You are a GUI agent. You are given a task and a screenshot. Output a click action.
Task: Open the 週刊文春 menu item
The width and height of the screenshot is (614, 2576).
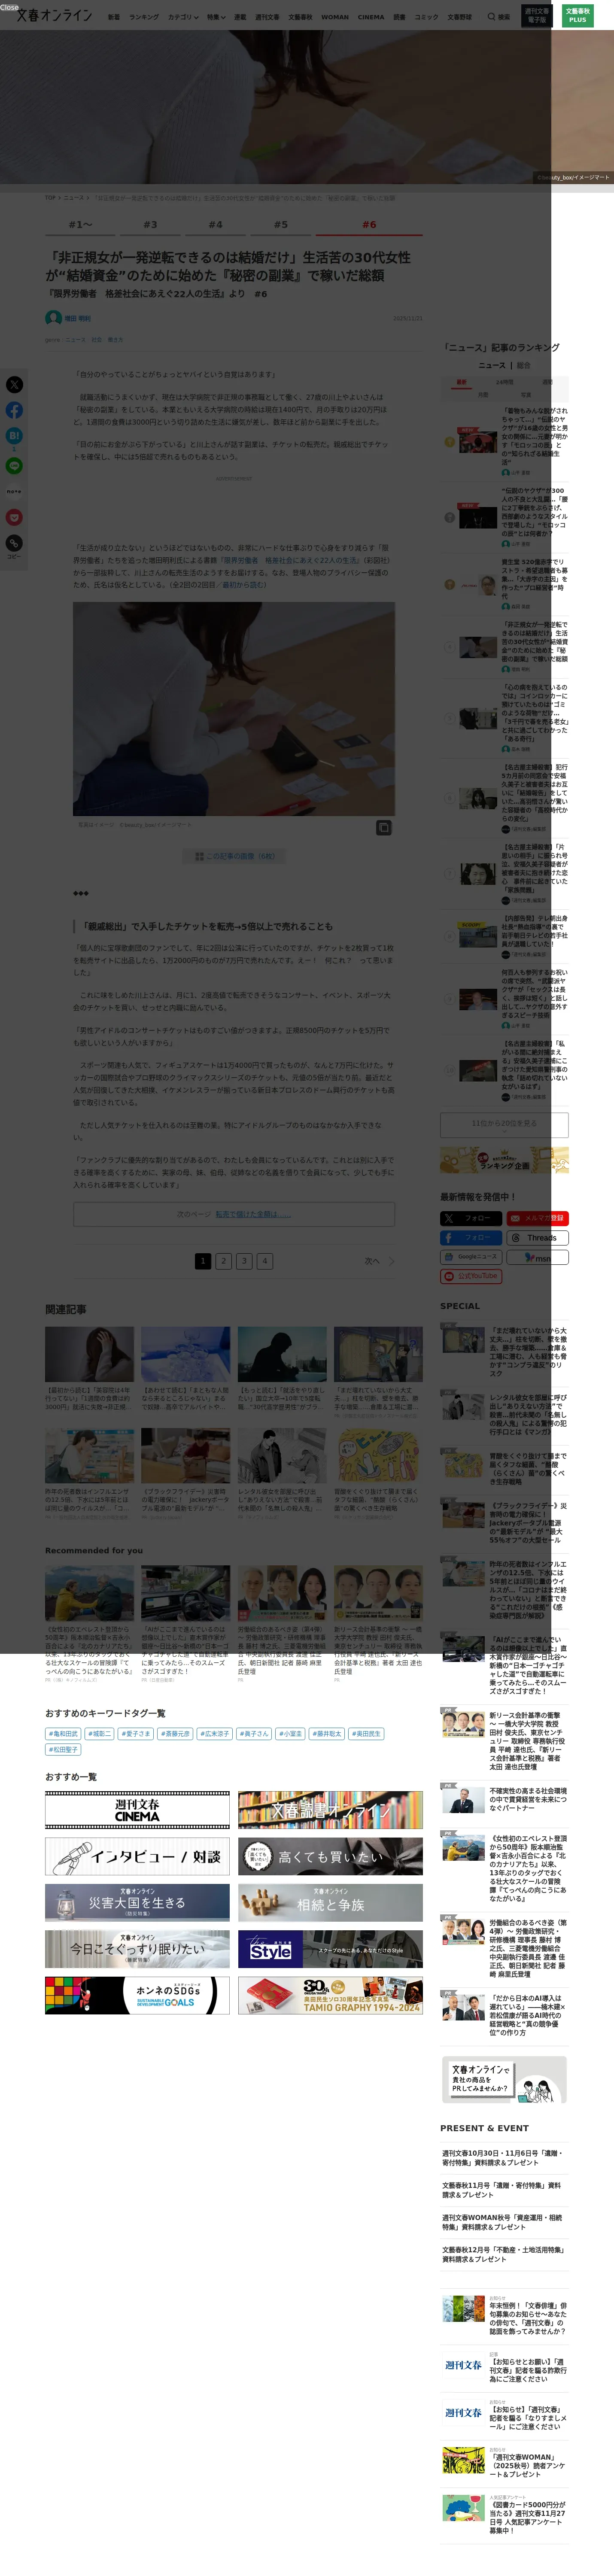click(x=267, y=17)
